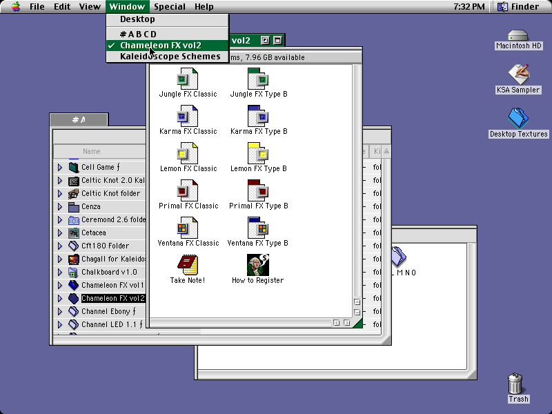Click the Celtic Knot 2.0 row icon
Viewport: 552px width, 414px height.
click(x=74, y=180)
